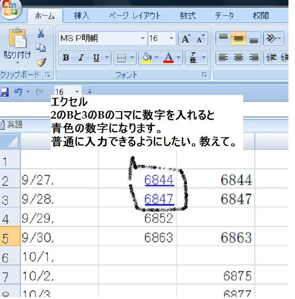Screen dimensions: 295x299
Task: Increase font size with large A
Action: pos(186,39)
